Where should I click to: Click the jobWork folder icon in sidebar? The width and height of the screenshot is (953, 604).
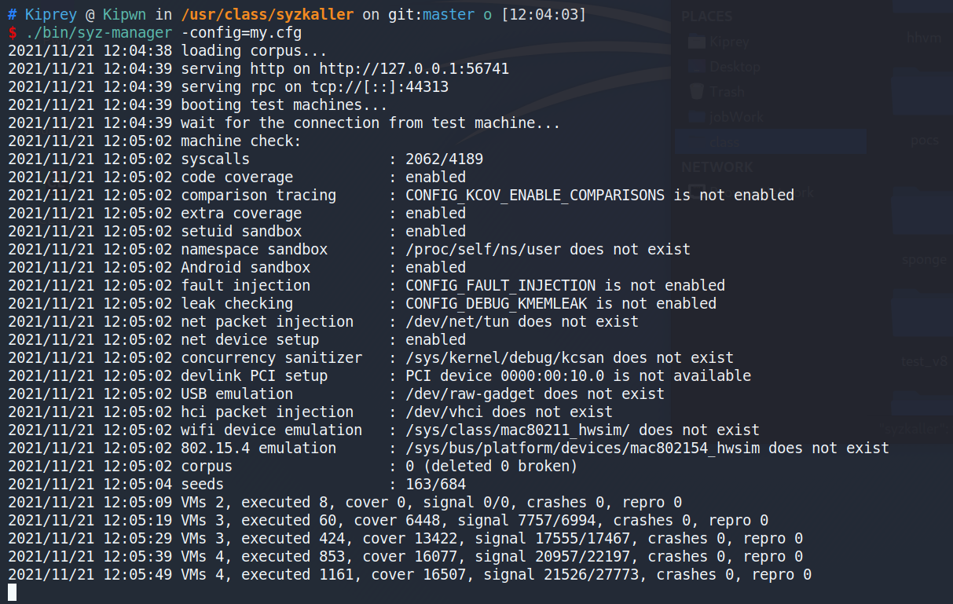tap(695, 117)
